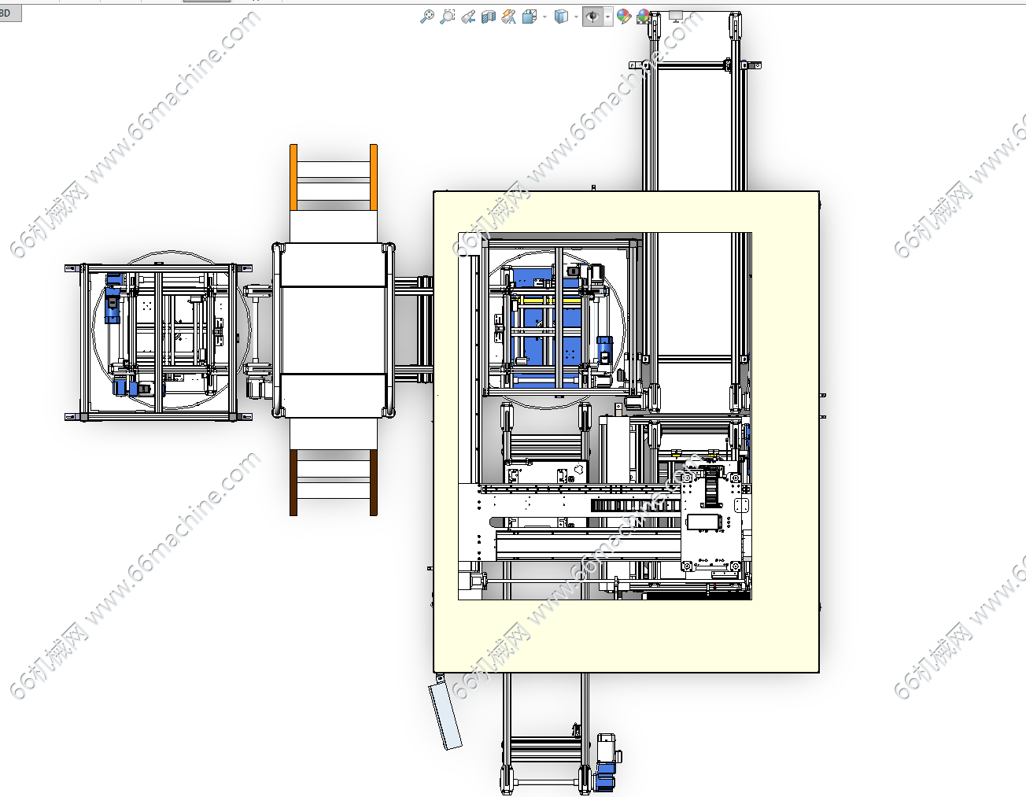Expand the View Orientation dropdown arrow
The height and width of the screenshot is (797, 1026).
[x=544, y=17]
